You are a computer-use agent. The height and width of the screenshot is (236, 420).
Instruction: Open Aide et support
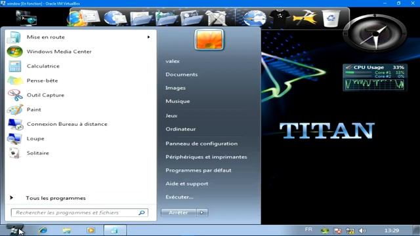pyautogui.click(x=186, y=184)
